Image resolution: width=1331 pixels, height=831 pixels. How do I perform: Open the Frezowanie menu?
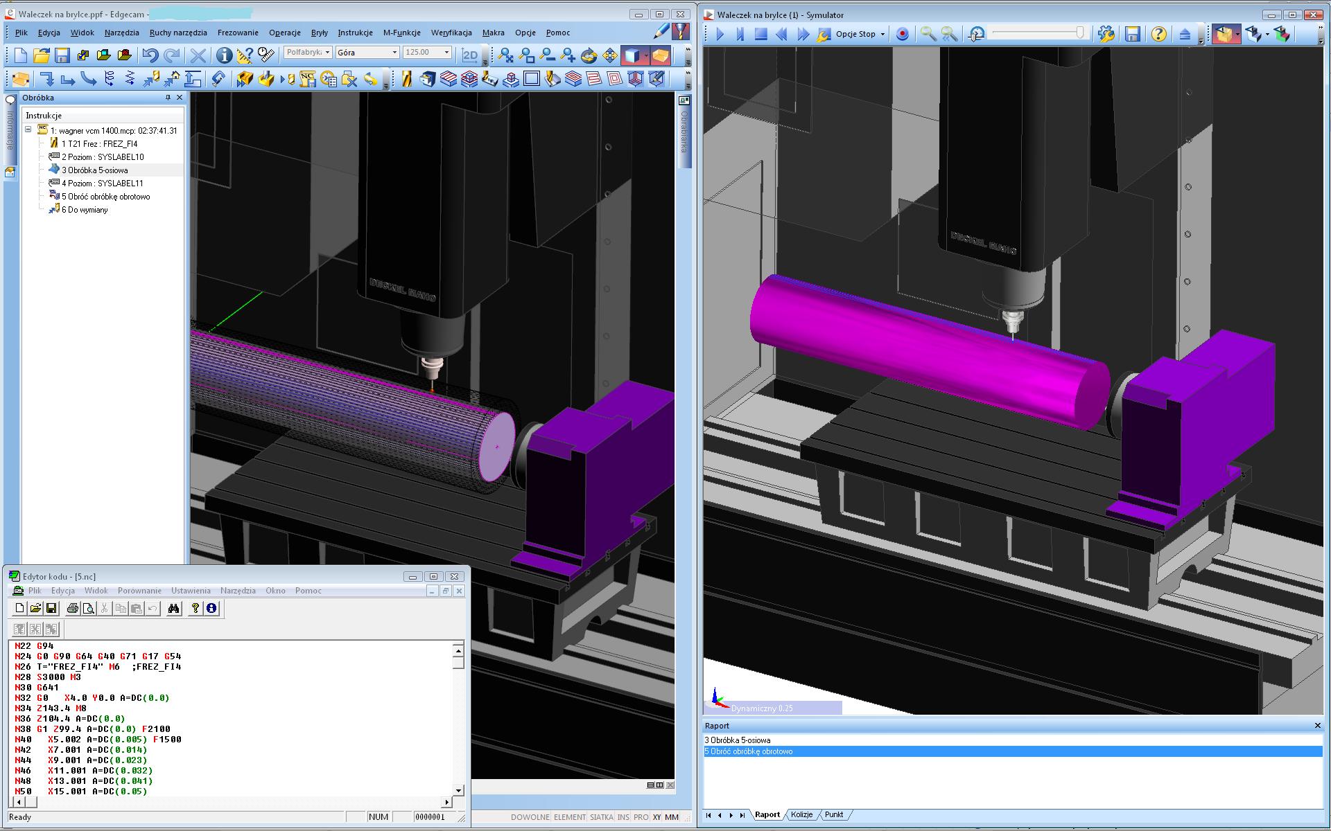click(238, 33)
